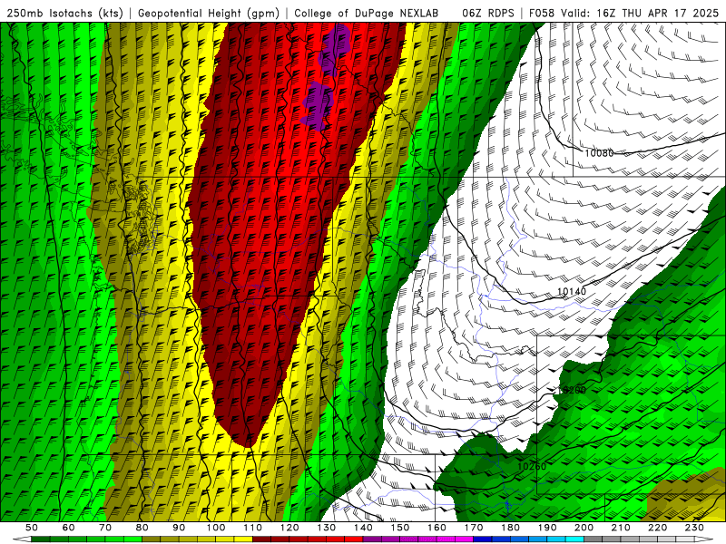Click the 90 value on the color scale
This screenshot has height=544, width=726.
coord(179,528)
